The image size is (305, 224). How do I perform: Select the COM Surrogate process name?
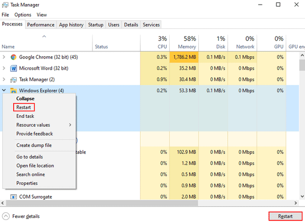pyautogui.click(x=36, y=197)
